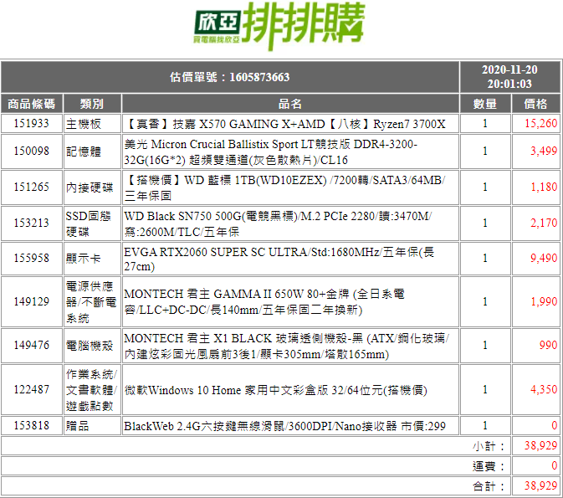Click EVGA RTX2060 SUPER product name
Viewport: 563px width, 498px height.
coord(279,259)
